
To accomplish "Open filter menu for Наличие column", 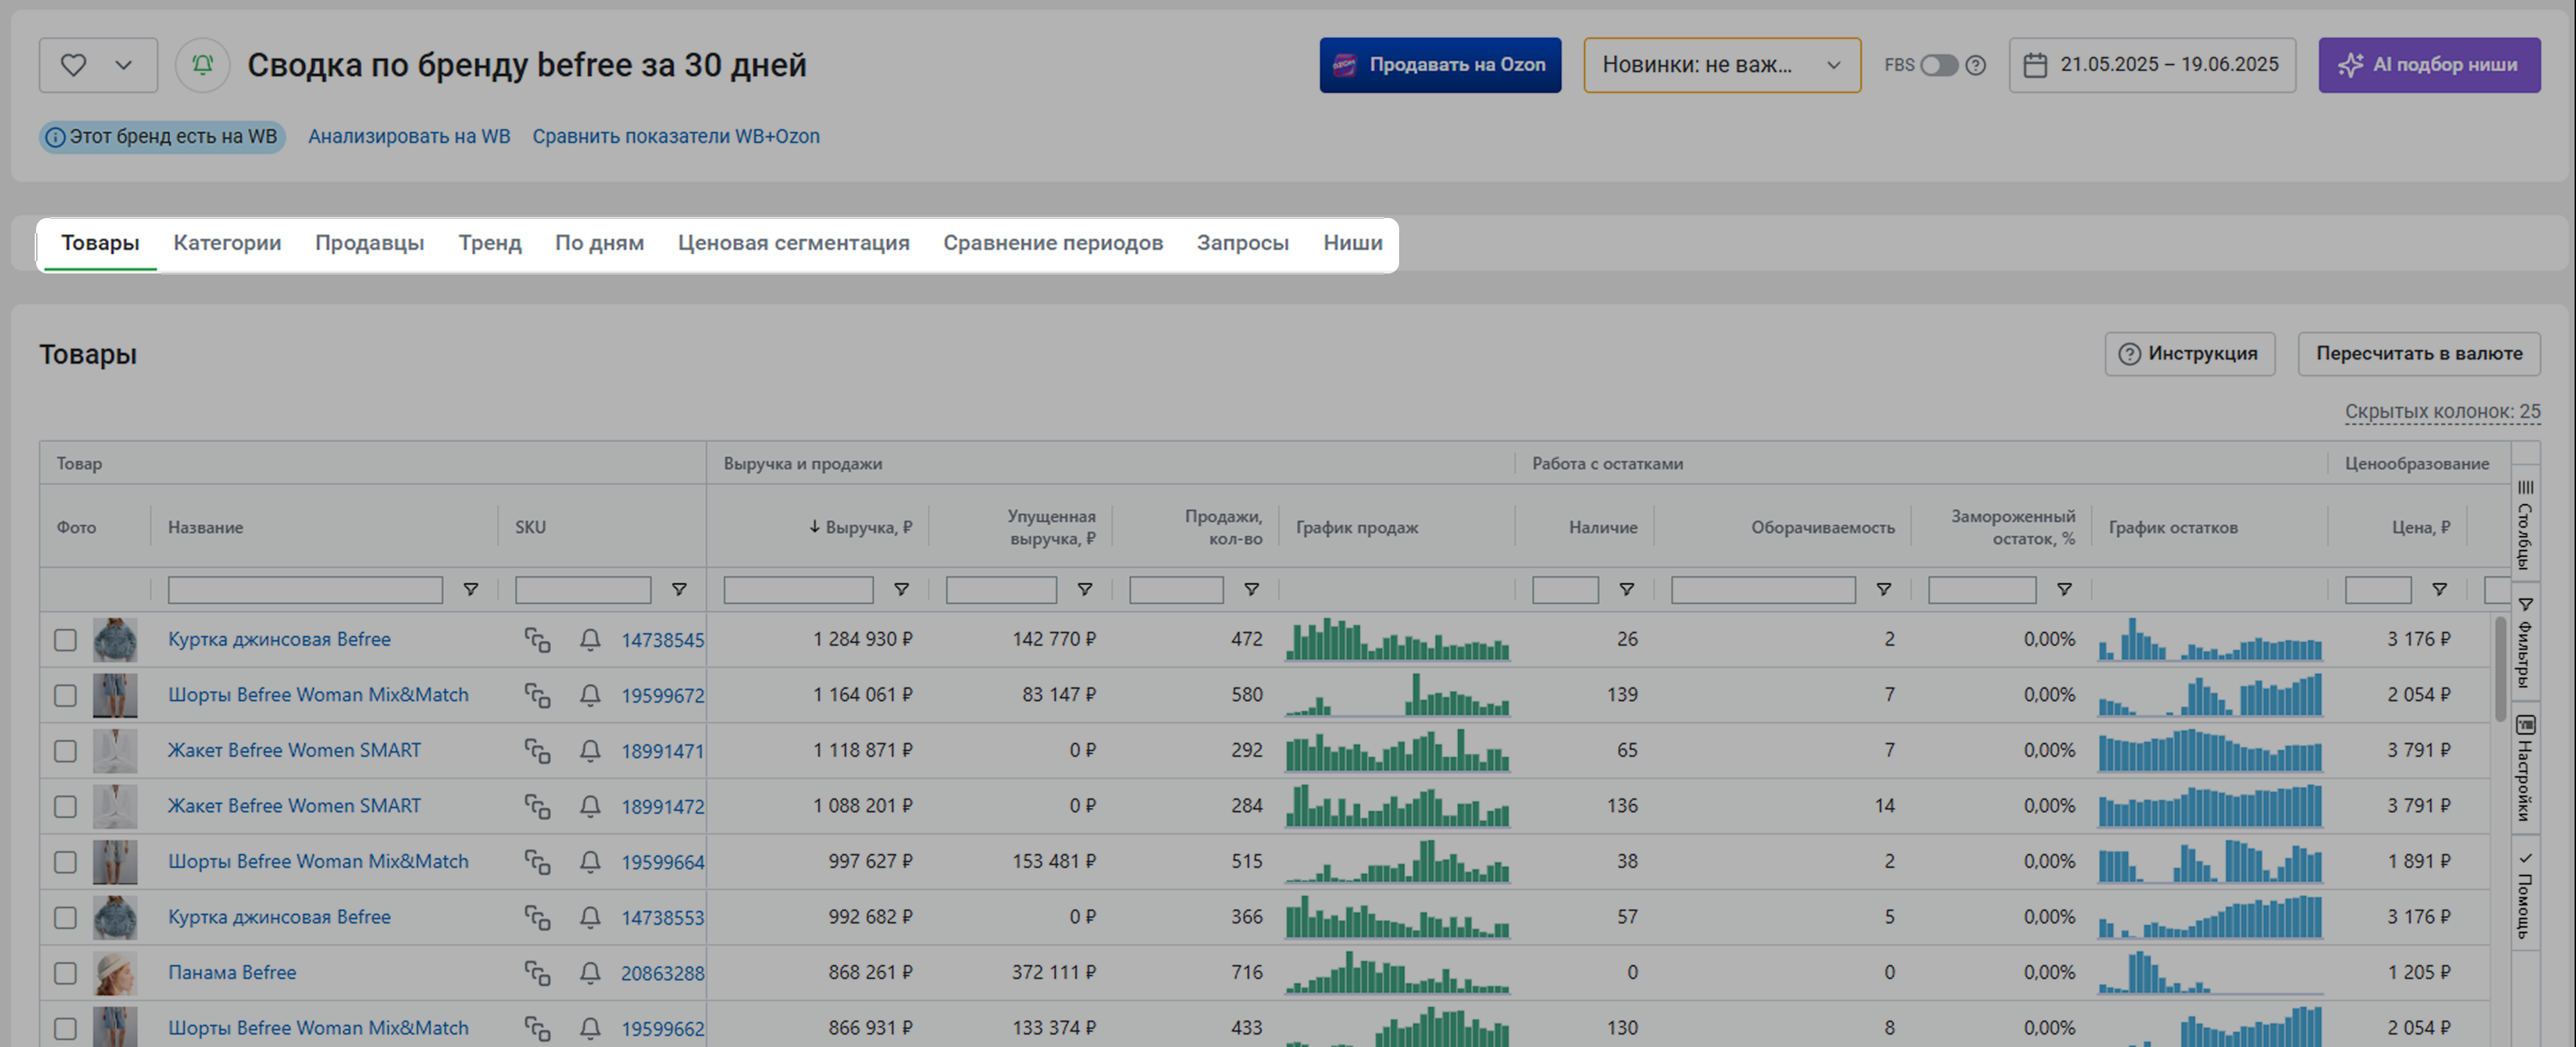I will (x=1627, y=590).
